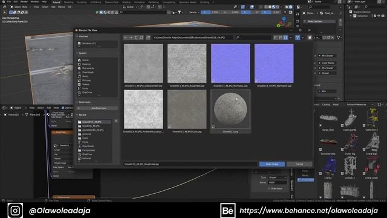Image resolution: width=387 pixels, height=218 pixels.
Task: Open Render menu in Blender
Action: click(24, 2)
